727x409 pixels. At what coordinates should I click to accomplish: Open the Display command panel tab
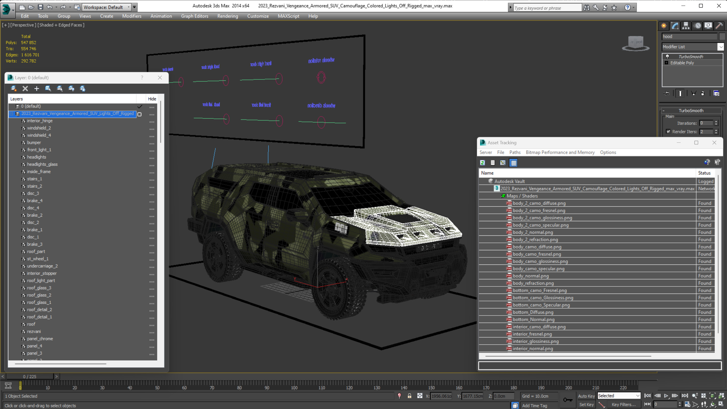(708, 26)
